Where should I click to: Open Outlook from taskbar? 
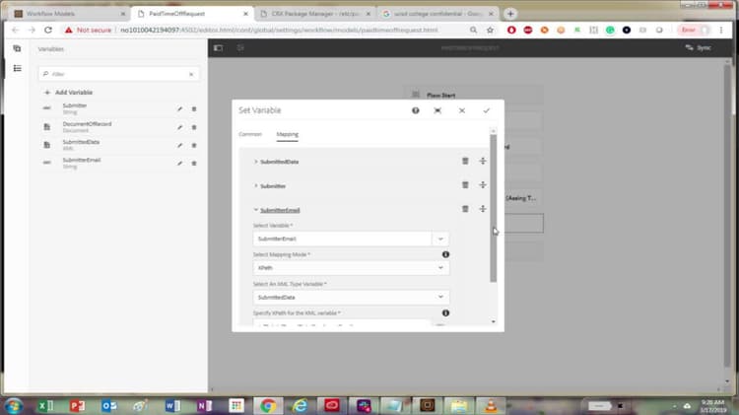click(109, 405)
